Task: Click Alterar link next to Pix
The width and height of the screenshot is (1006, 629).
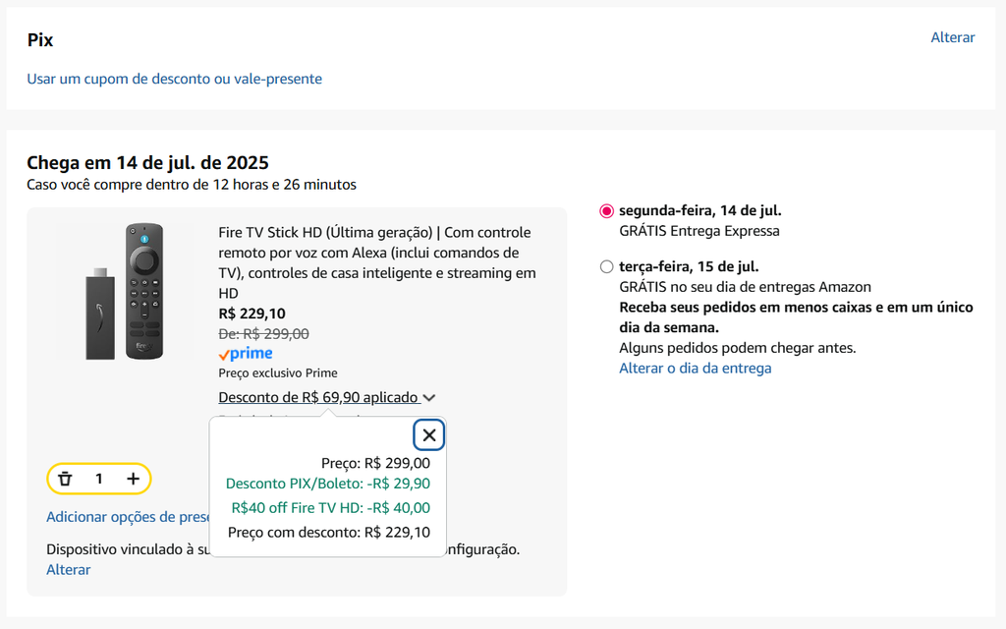Action: pos(953,37)
